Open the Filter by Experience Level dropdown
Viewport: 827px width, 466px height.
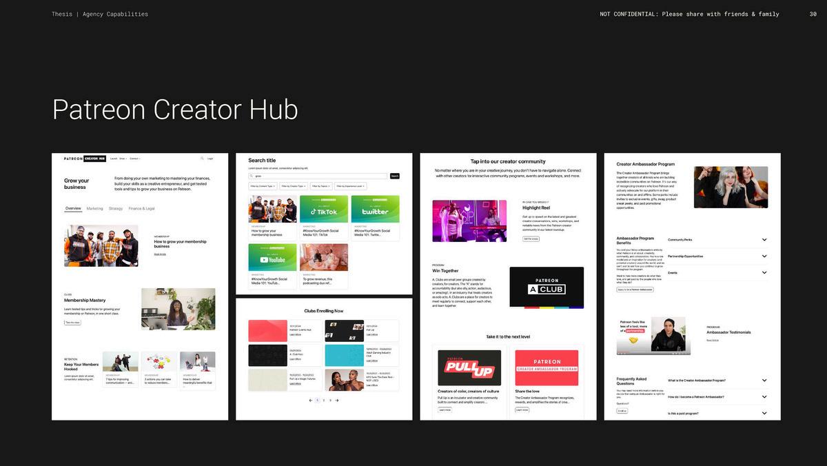[x=351, y=186]
